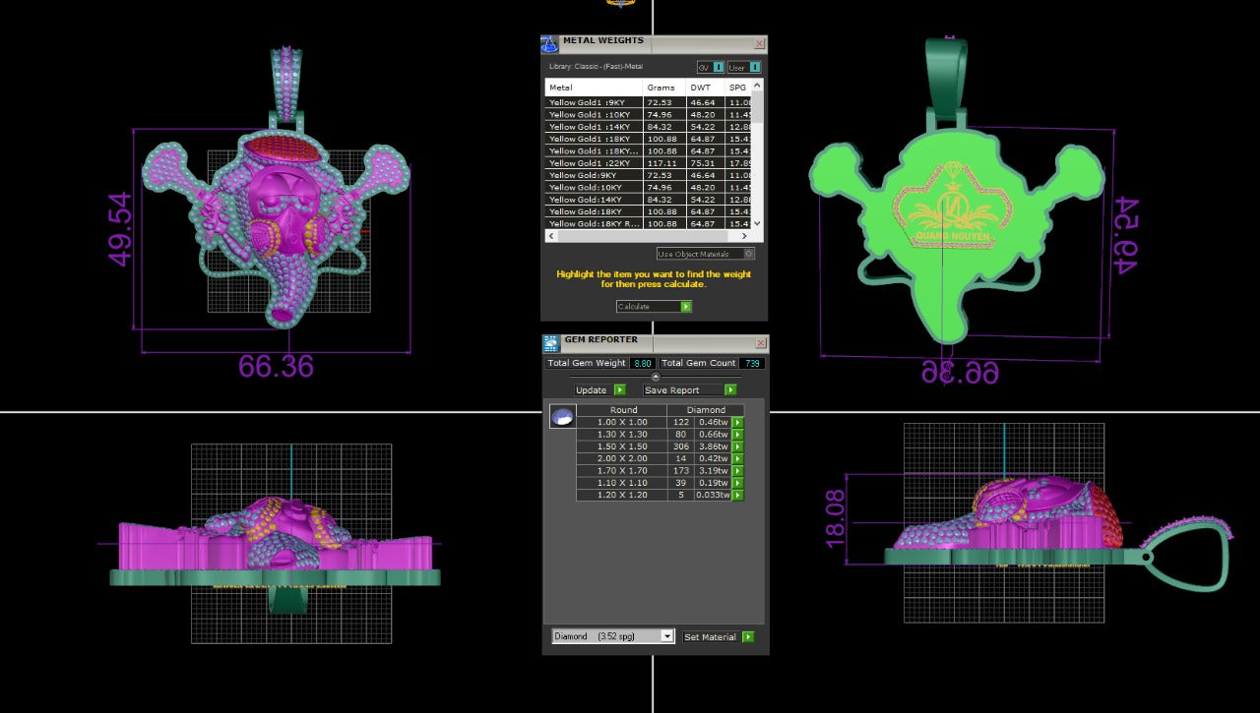Viewport: 1260px width, 713px height.
Task: Click the Gem Reporter panel icon
Action: pyautogui.click(x=550, y=343)
